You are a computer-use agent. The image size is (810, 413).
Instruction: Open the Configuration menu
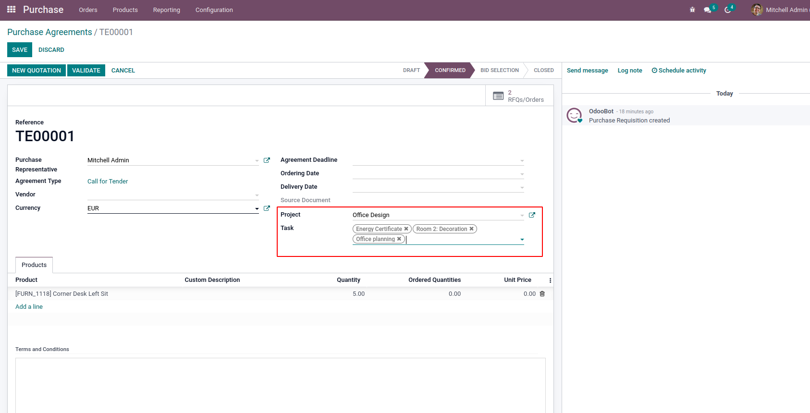pos(214,10)
